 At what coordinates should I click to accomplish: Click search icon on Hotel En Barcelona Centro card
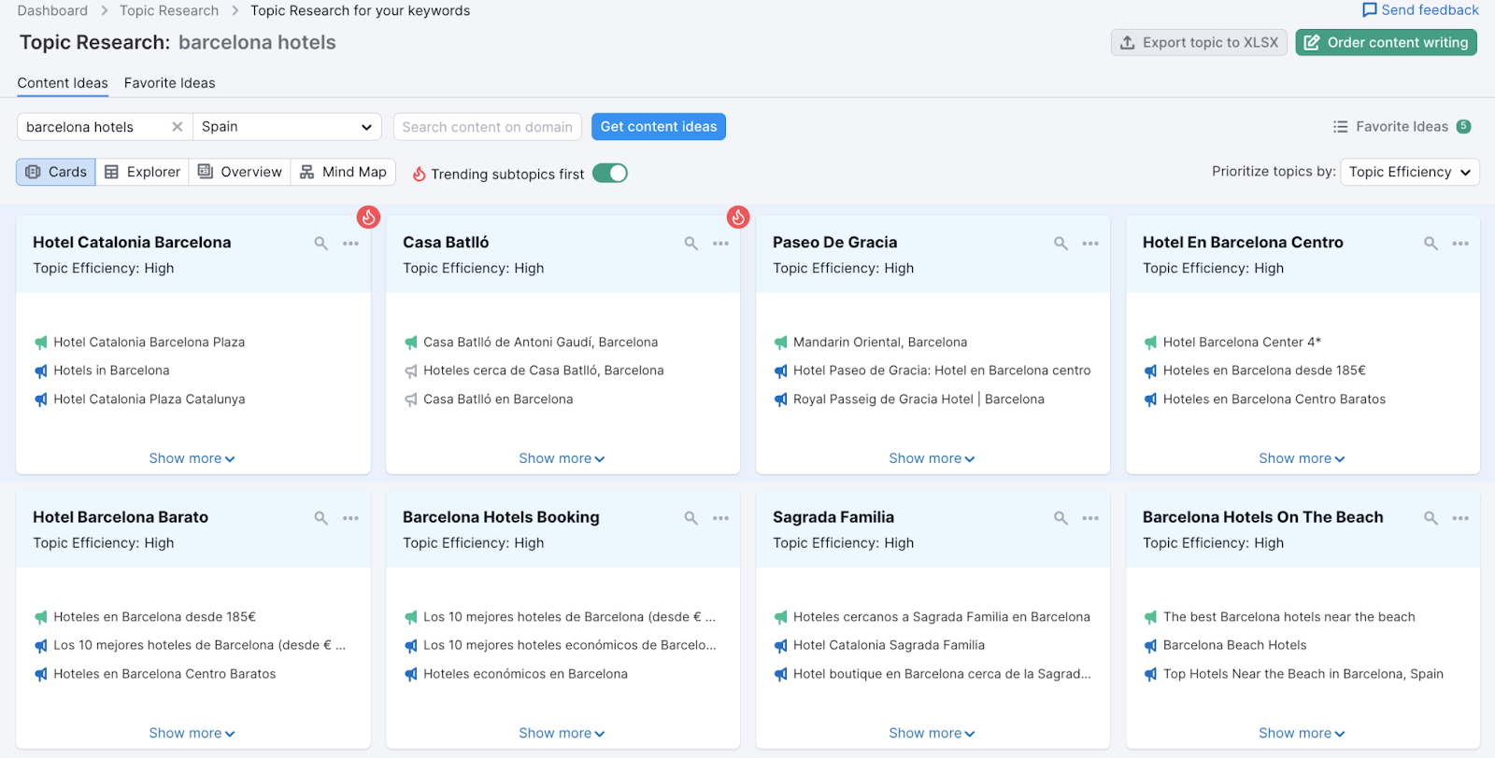tap(1431, 244)
